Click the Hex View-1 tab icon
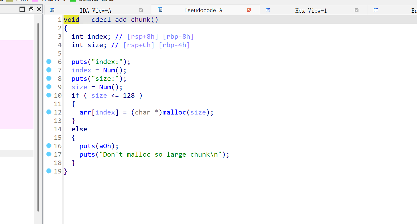The width and height of the screenshot is (417, 224). tap(268, 10)
